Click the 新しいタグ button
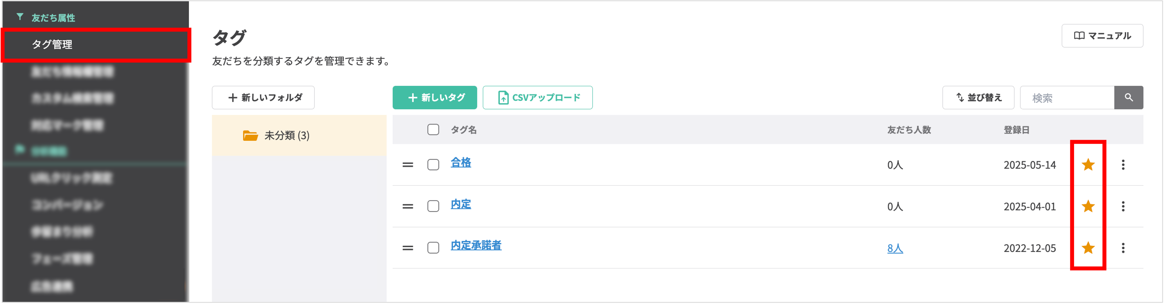The image size is (1164, 304). (435, 97)
